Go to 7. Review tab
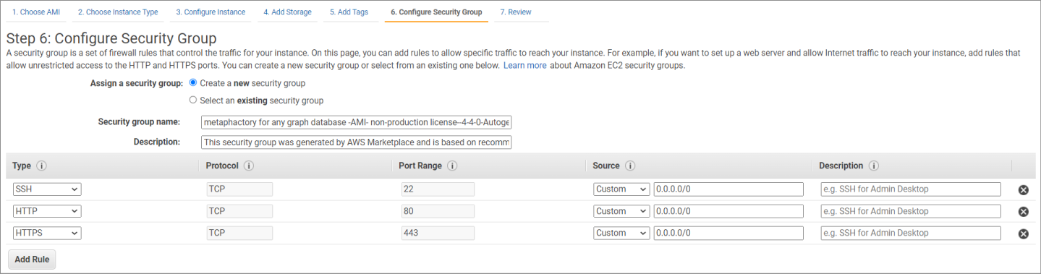Viewport: 1041px width, 274px height. tap(516, 12)
